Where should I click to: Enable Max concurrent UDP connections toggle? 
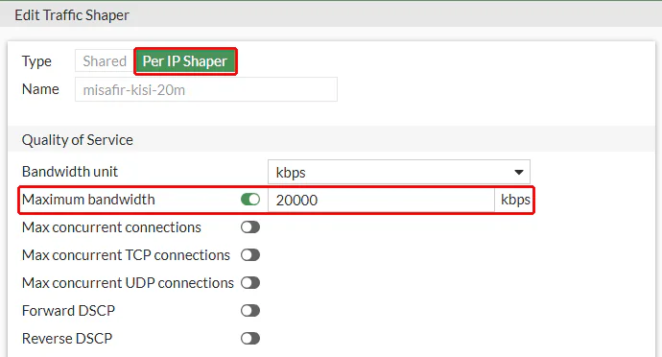tap(250, 283)
